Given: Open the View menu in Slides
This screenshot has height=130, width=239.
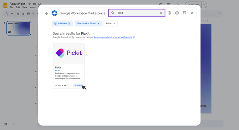Looking at the screenshot, I should [25, 7].
